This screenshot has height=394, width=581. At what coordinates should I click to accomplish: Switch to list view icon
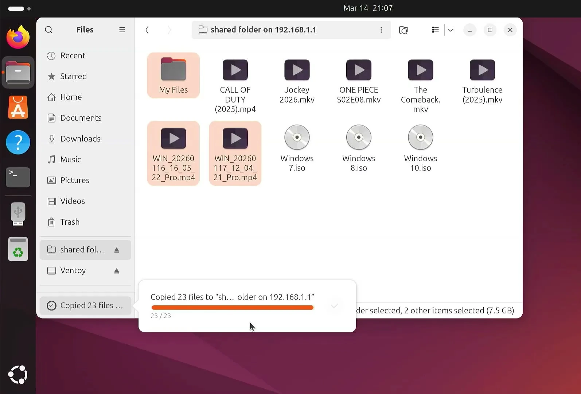point(435,30)
